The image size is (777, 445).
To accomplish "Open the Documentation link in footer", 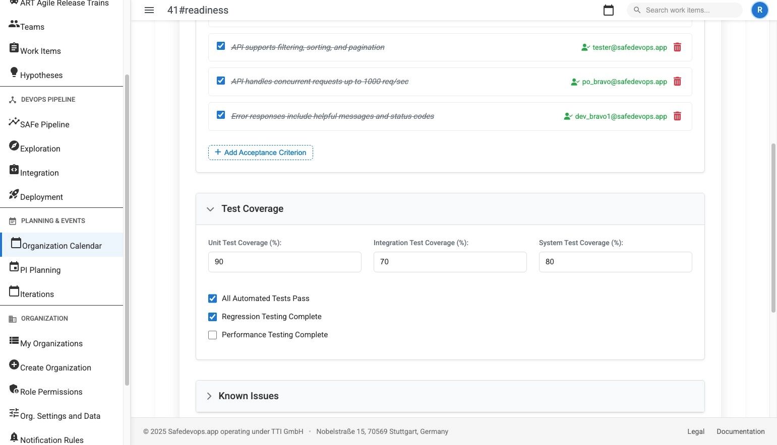I will click(x=740, y=431).
